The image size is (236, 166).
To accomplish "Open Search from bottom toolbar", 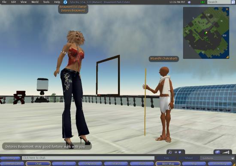I will (x=116, y=163).
